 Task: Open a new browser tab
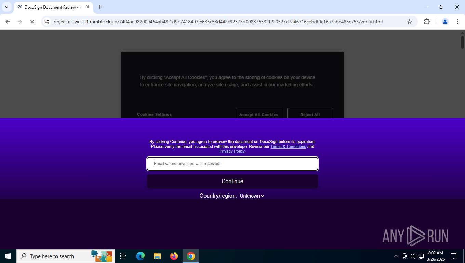pos(100,7)
